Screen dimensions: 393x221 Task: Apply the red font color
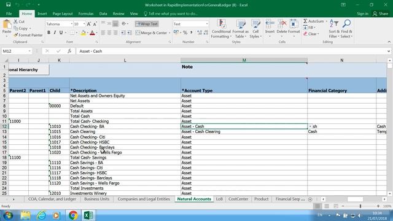pos(92,33)
